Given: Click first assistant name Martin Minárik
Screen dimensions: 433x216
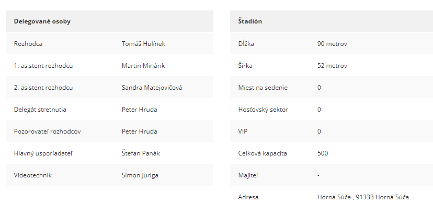Looking at the screenshot, I should (x=143, y=66).
